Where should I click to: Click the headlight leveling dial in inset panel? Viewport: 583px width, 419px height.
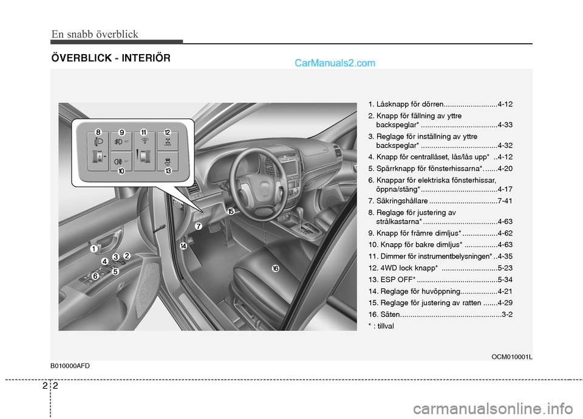point(98,157)
